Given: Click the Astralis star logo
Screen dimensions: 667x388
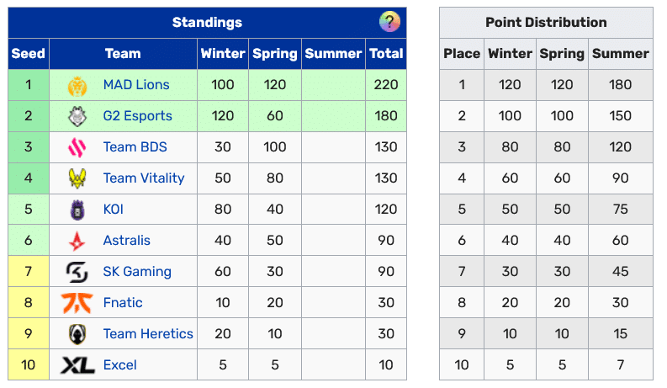Looking at the screenshot, I should point(77,241).
